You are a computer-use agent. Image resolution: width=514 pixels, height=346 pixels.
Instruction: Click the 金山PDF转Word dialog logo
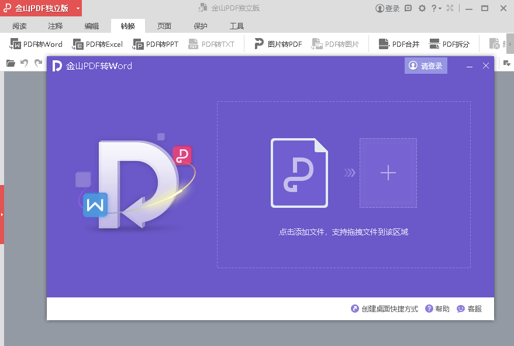pos(57,66)
